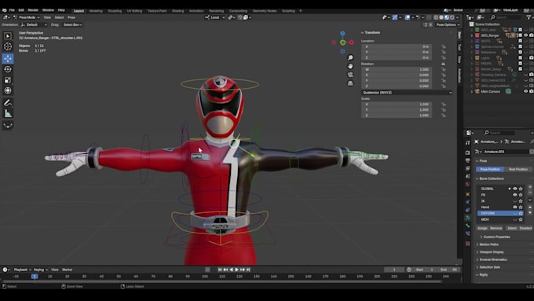534x301 pixels.
Task: Select the Scale tool
Action: 8,80
